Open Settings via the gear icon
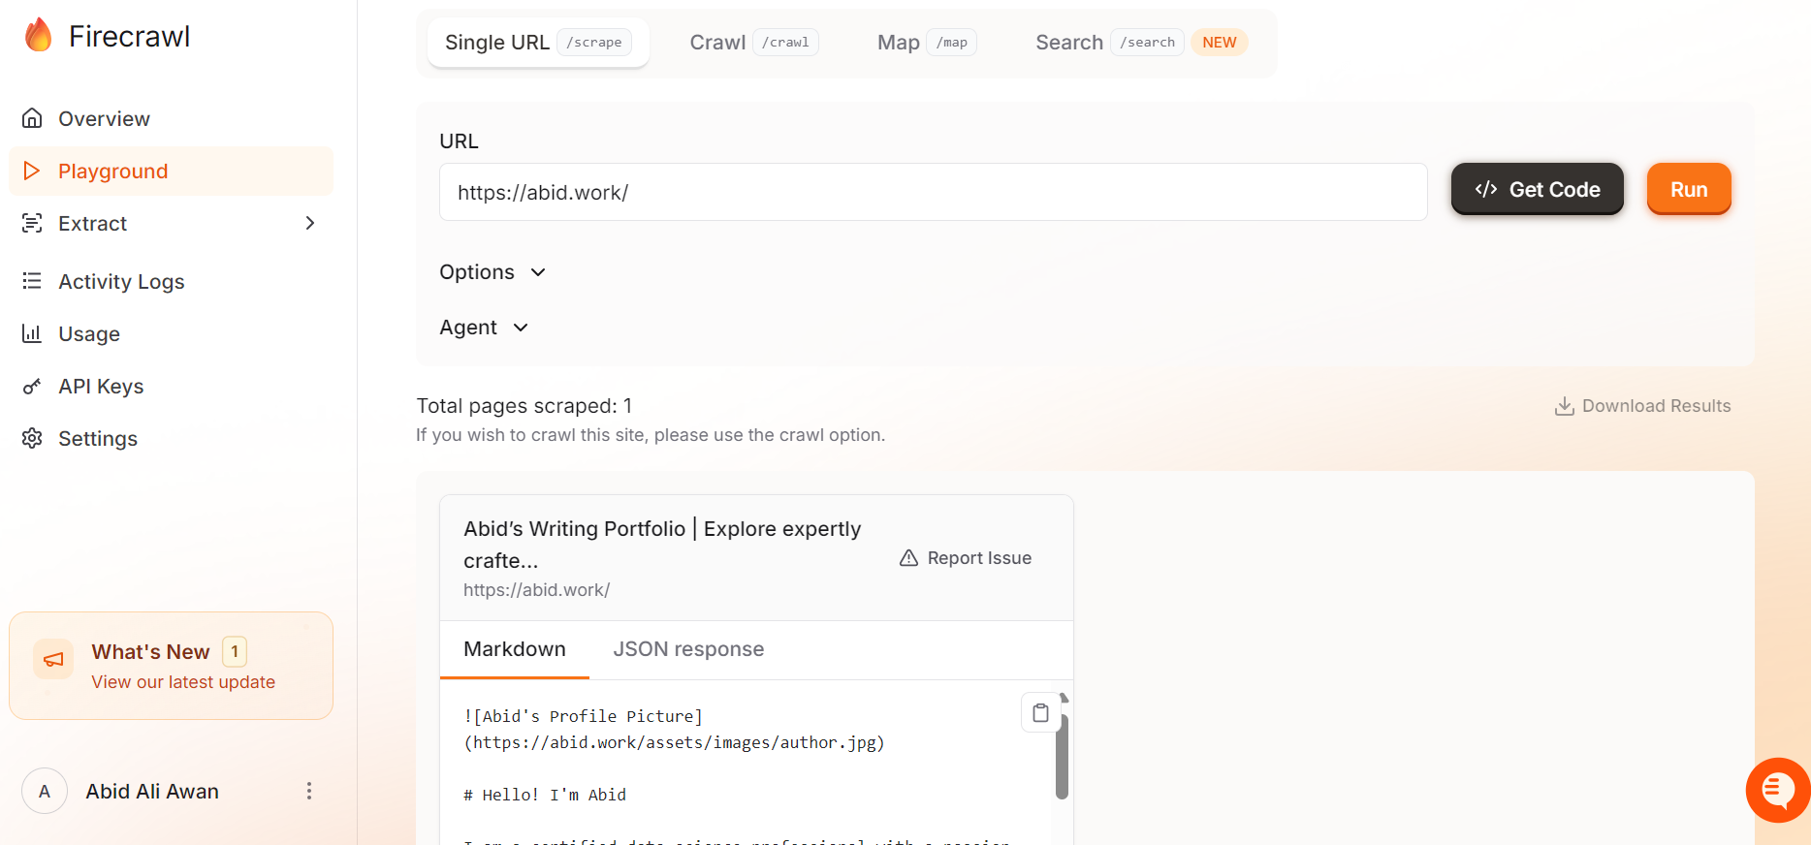Screen dimensions: 1811x845 click(x=32, y=439)
